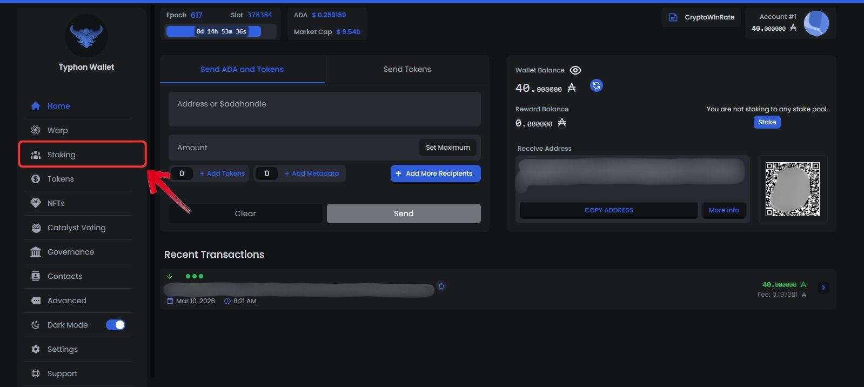This screenshot has height=387, width=864.
Task: Open the Account #1 avatar
Action: [x=816, y=23]
